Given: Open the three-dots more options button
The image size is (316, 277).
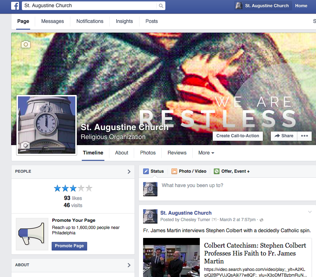Looking at the screenshot, I should coord(304,136).
